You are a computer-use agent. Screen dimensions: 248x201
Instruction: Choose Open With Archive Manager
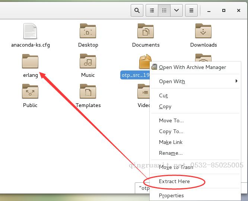192,67
